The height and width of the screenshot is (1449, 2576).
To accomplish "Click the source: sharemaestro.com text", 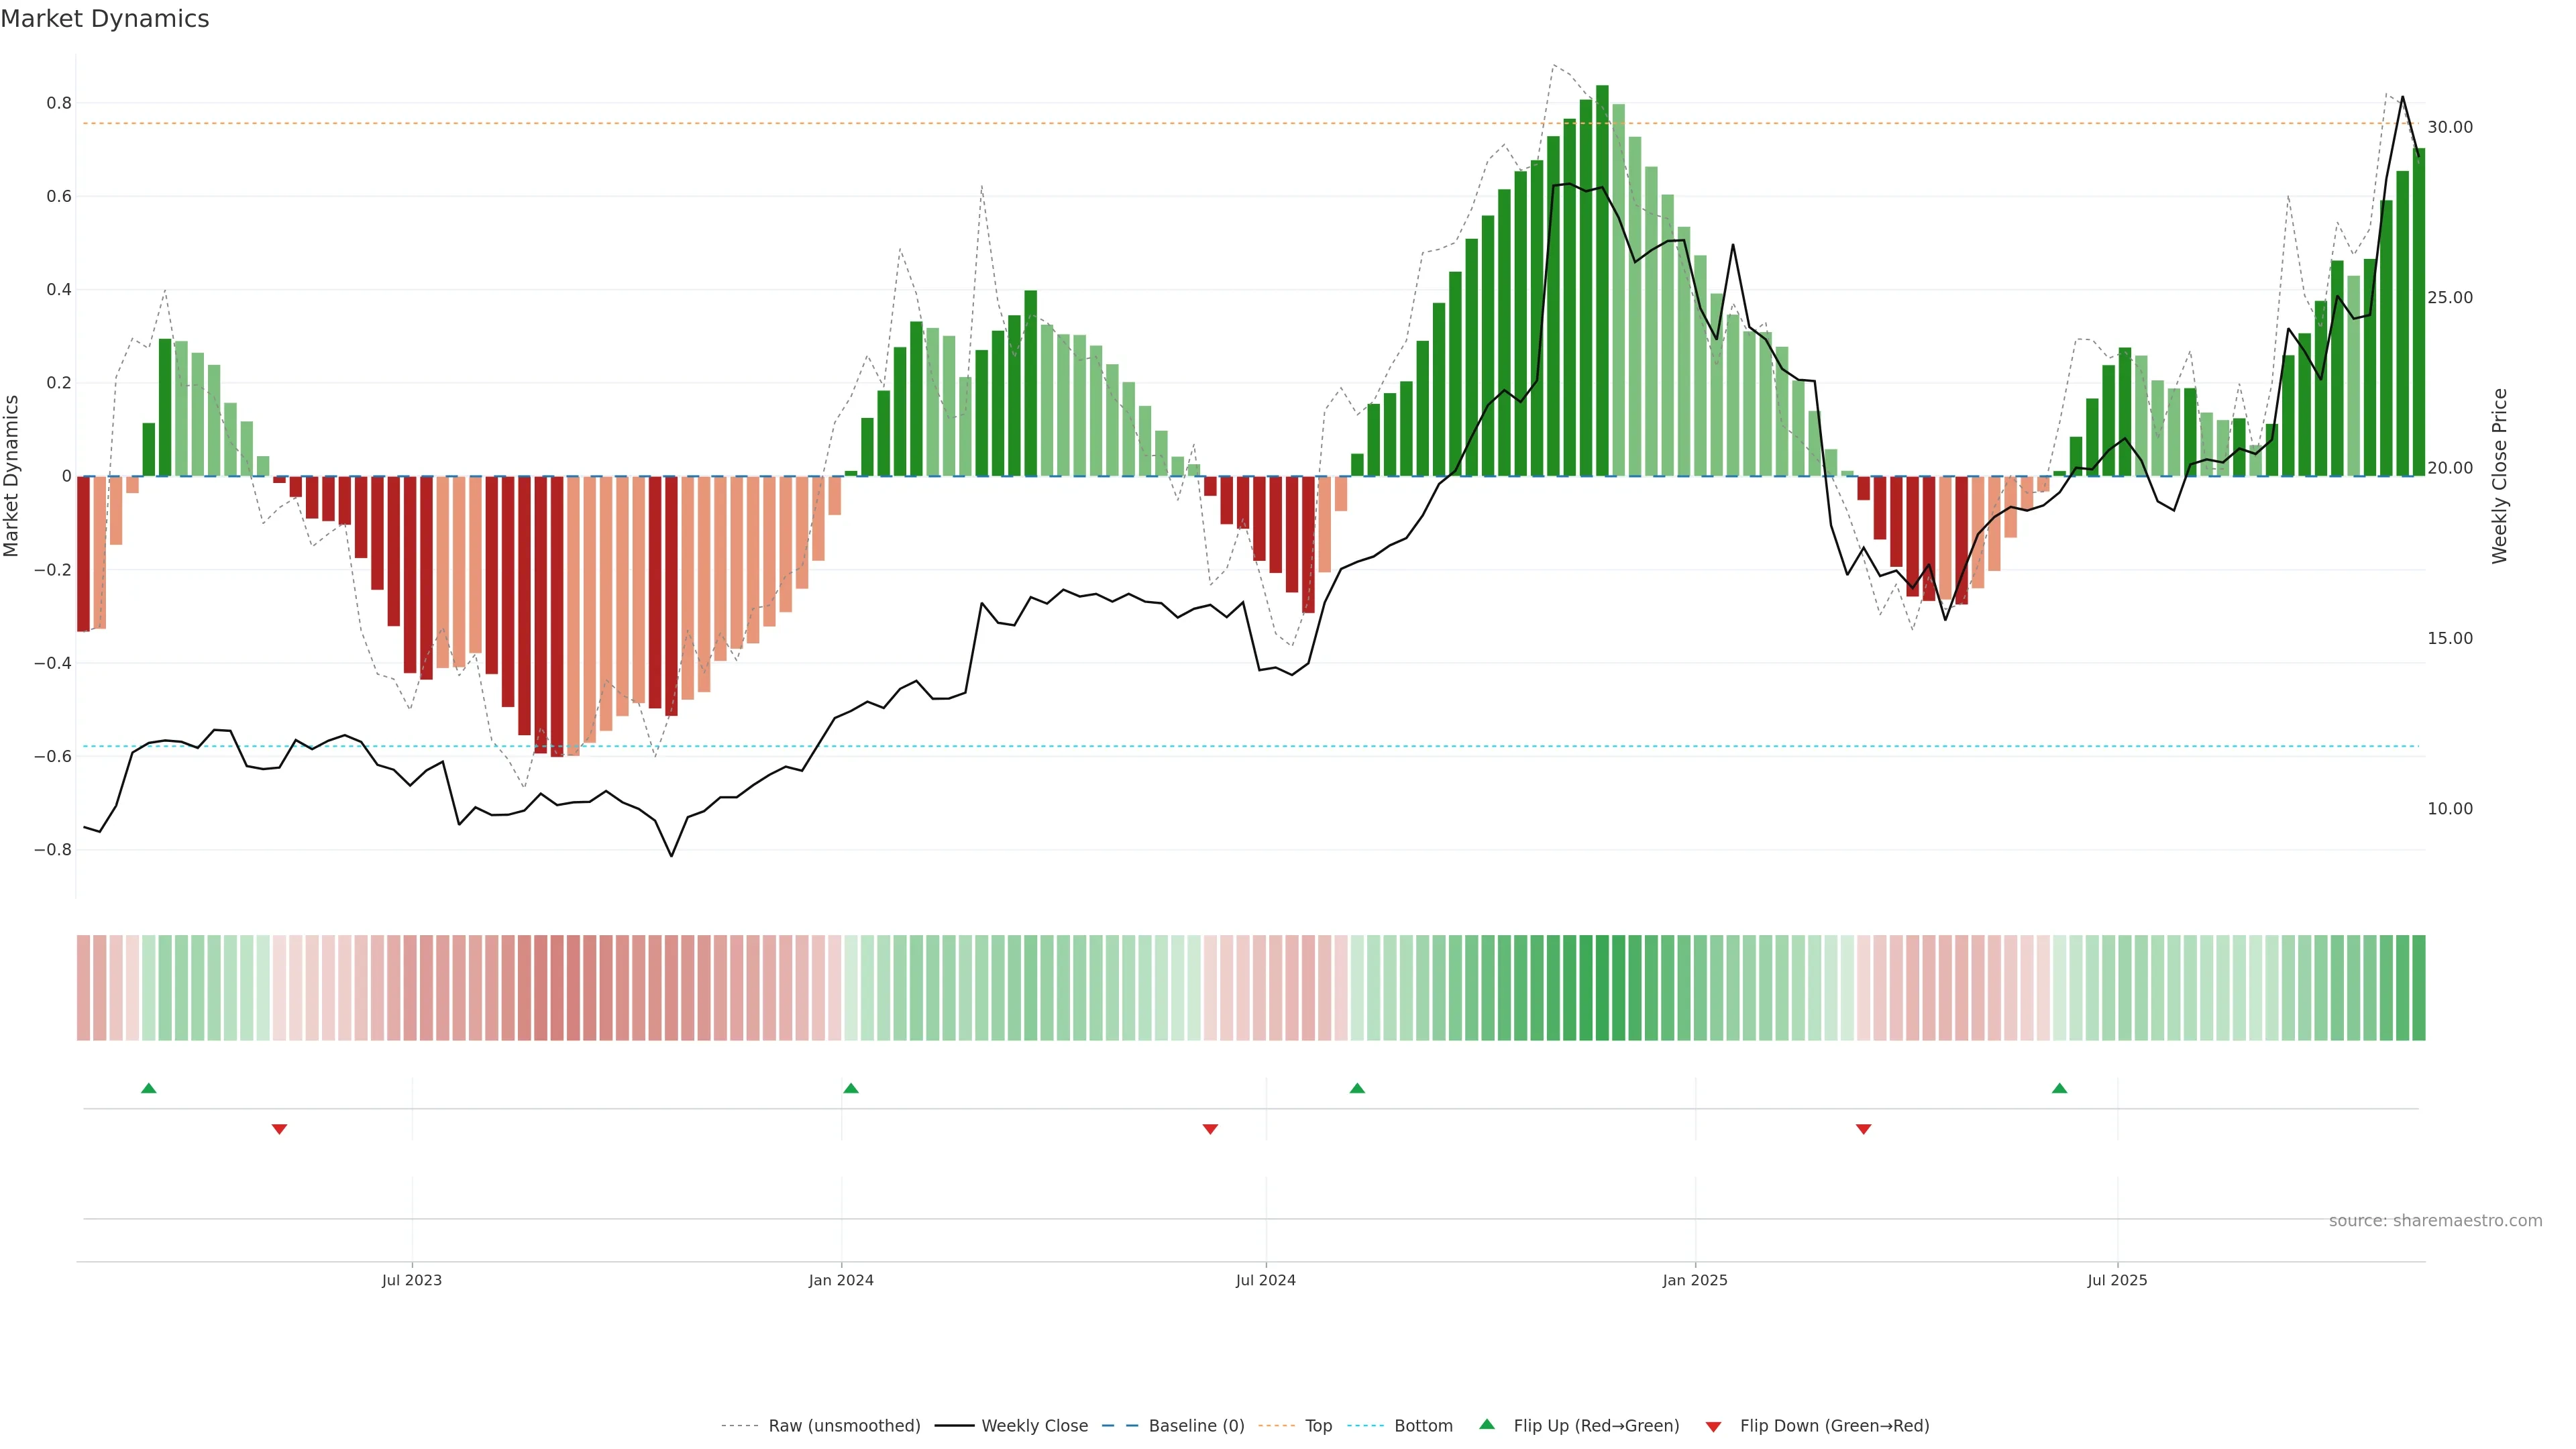I will point(2435,1221).
